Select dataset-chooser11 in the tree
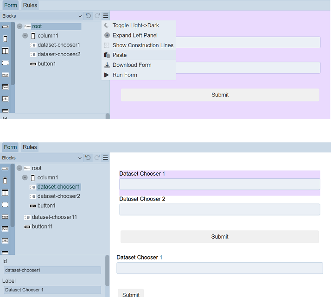Image resolution: width=331 pixels, height=297 pixels. point(54,217)
